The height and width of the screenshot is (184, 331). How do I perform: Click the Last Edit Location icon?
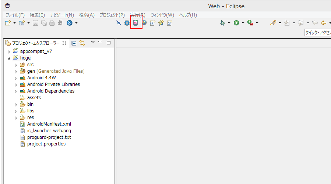coord(315,23)
